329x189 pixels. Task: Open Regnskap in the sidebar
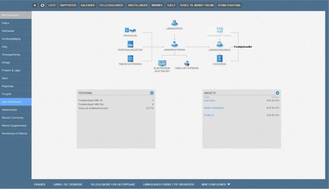tap(16, 86)
